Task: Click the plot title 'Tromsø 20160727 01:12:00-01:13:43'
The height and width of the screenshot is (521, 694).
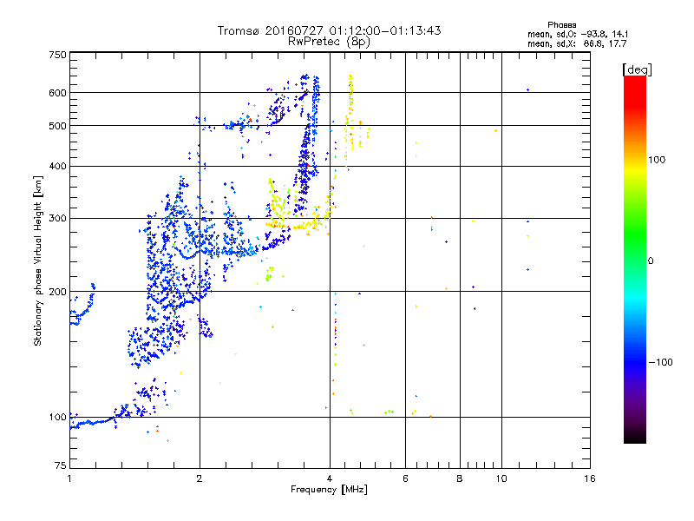Action: pos(329,30)
